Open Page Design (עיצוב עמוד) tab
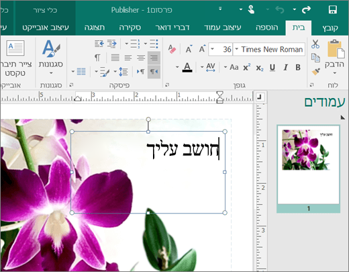Image resolution: width=349 pixels, height=272 pixels. 223,28
